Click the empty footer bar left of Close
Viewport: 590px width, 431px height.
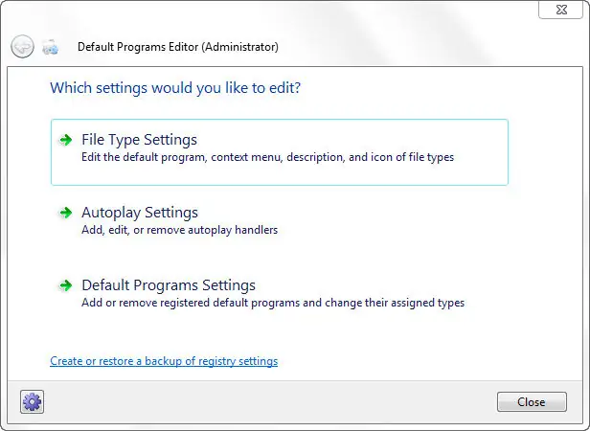(268, 401)
